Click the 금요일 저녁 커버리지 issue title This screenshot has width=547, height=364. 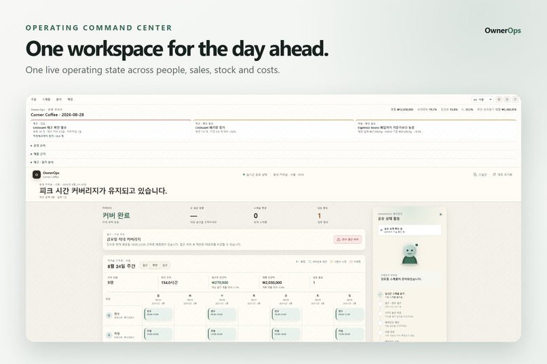pos(124,239)
